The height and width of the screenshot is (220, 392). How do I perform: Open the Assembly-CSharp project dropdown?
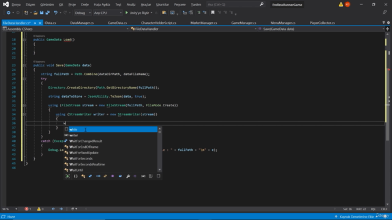point(66,29)
